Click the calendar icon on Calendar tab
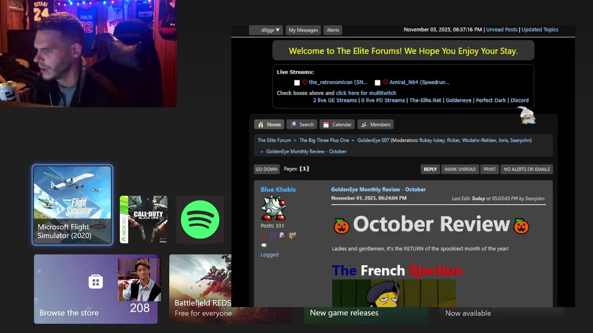This screenshot has height=333, width=593. click(x=326, y=124)
